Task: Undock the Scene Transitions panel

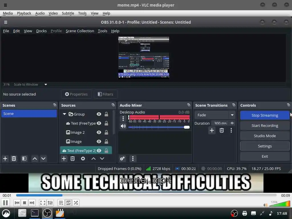Action: click(x=234, y=105)
